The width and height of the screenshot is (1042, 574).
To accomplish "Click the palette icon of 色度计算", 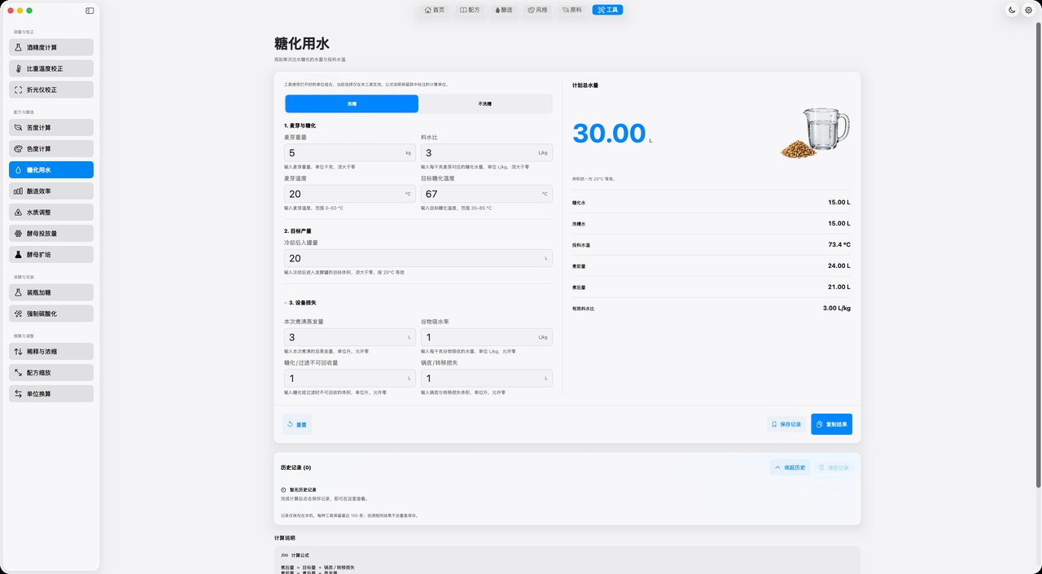I will 18,149.
